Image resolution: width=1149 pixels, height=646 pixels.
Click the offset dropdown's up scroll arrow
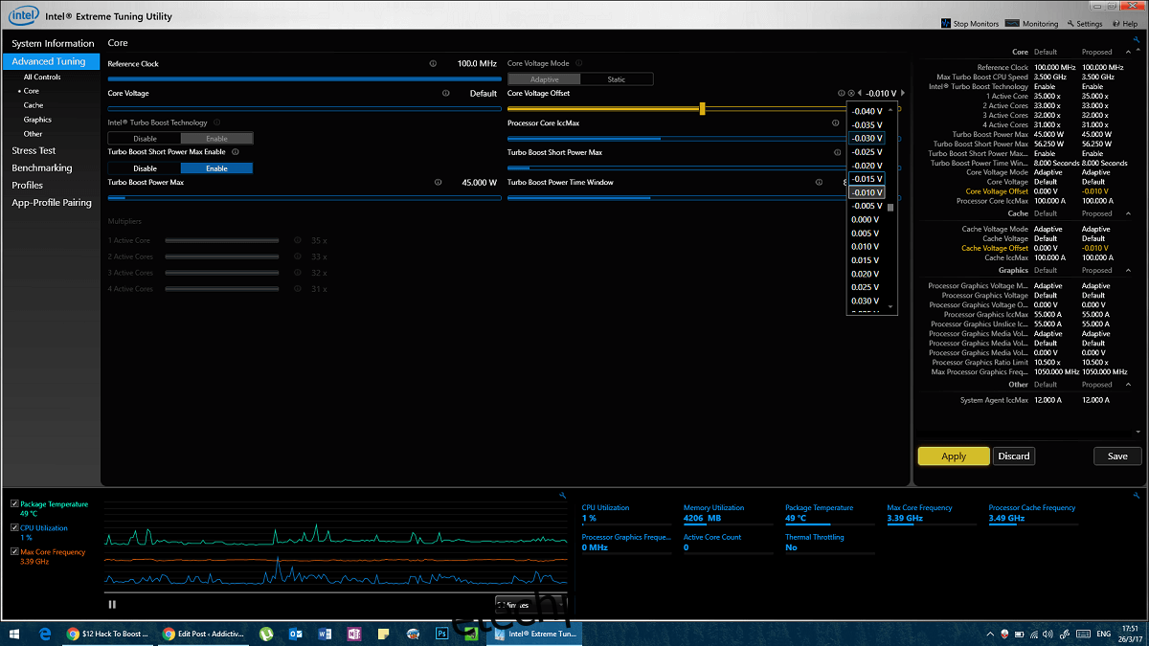coord(890,110)
